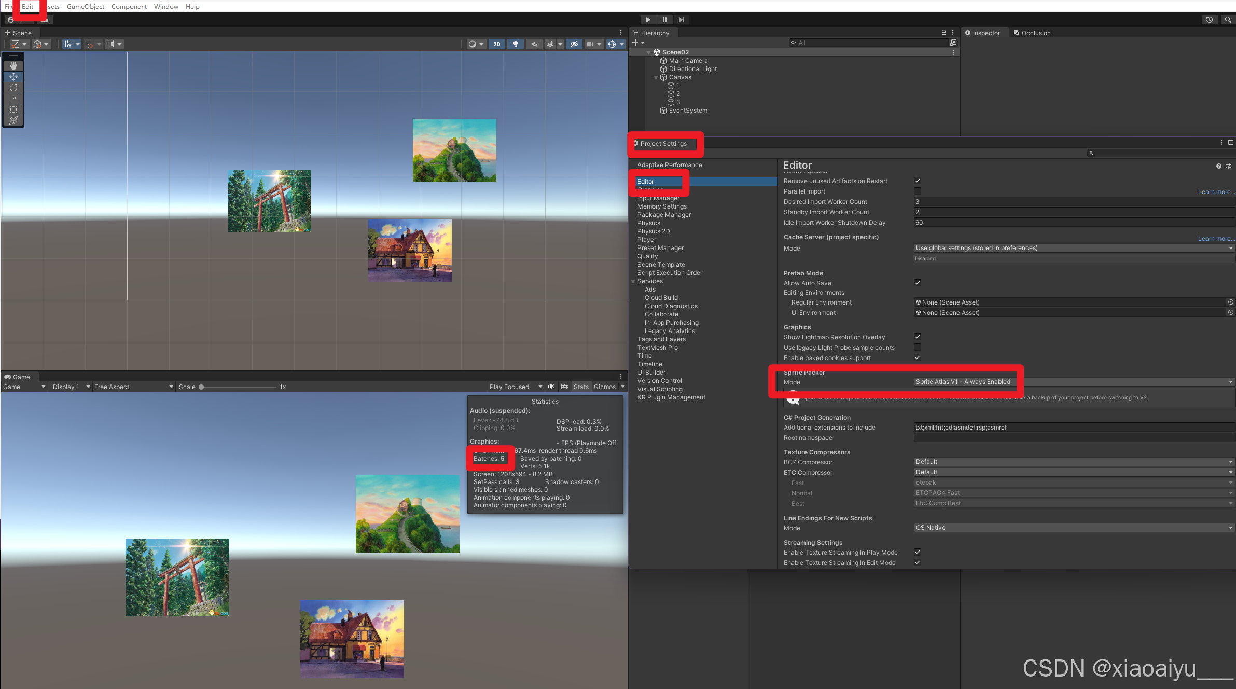
Task: Click the Stats button in Game view
Action: tap(580, 387)
